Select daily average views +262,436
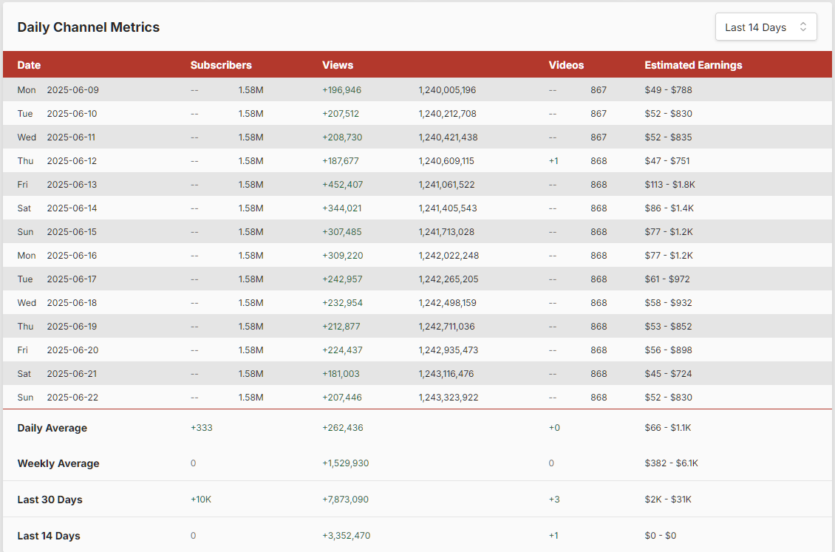The image size is (835, 552). 342,427
